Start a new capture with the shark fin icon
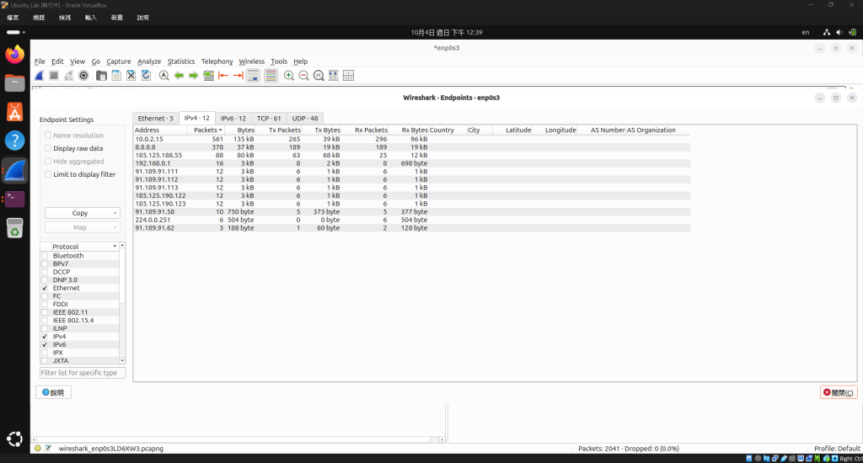The image size is (863, 463). 39,75
